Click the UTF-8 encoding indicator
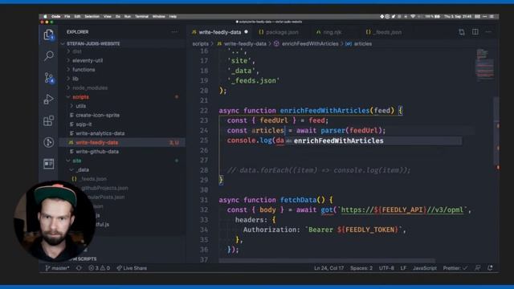Screen dimensions: 514x289 [x=386, y=268]
